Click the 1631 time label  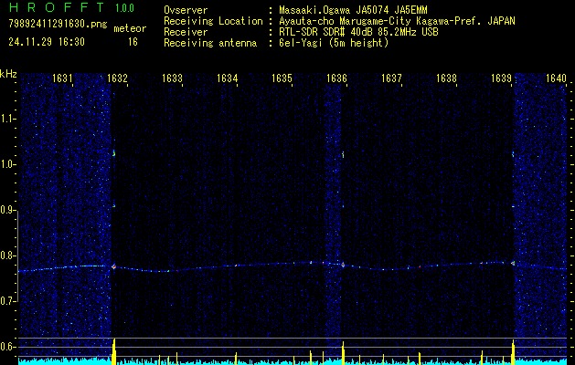pyautogui.click(x=63, y=79)
